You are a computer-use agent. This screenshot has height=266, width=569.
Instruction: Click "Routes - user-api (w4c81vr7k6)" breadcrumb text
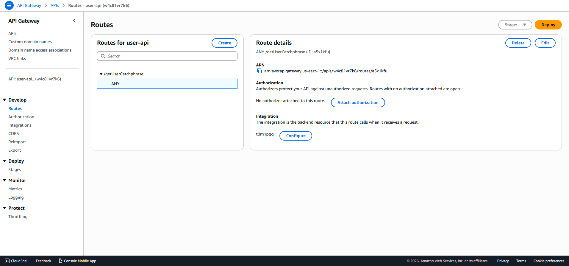(x=99, y=5)
